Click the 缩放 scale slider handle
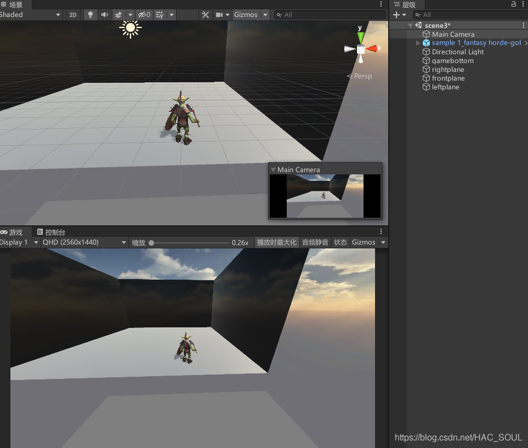The height and width of the screenshot is (448, 528). pyautogui.click(x=151, y=243)
